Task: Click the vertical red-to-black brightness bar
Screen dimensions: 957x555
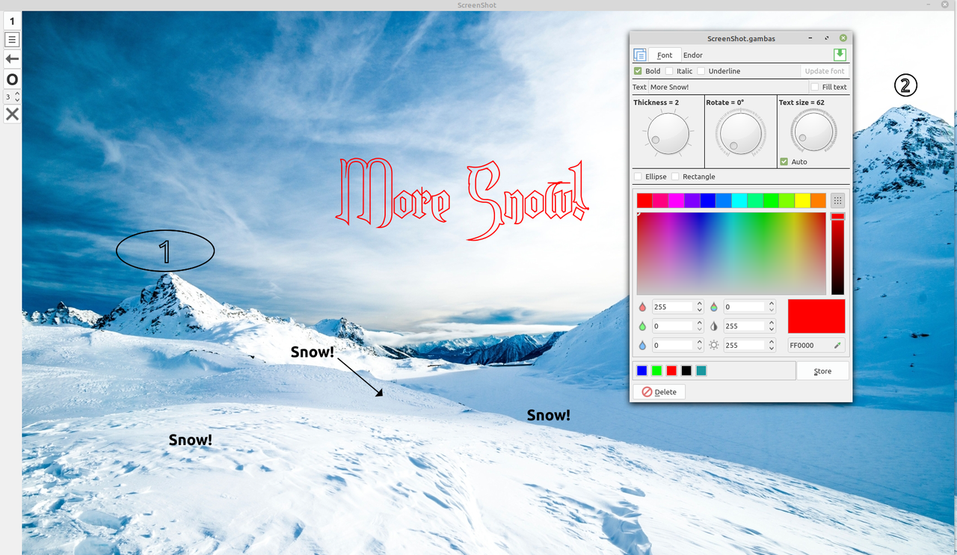Action: 838,254
